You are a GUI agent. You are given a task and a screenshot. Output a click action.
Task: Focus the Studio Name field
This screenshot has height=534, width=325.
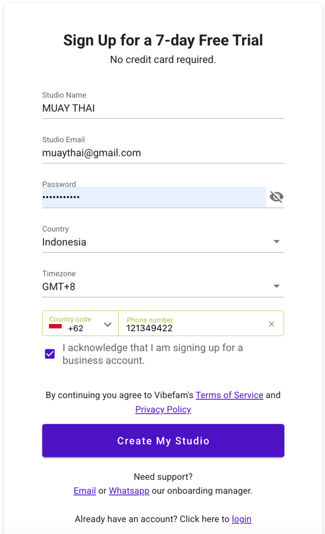(163, 108)
